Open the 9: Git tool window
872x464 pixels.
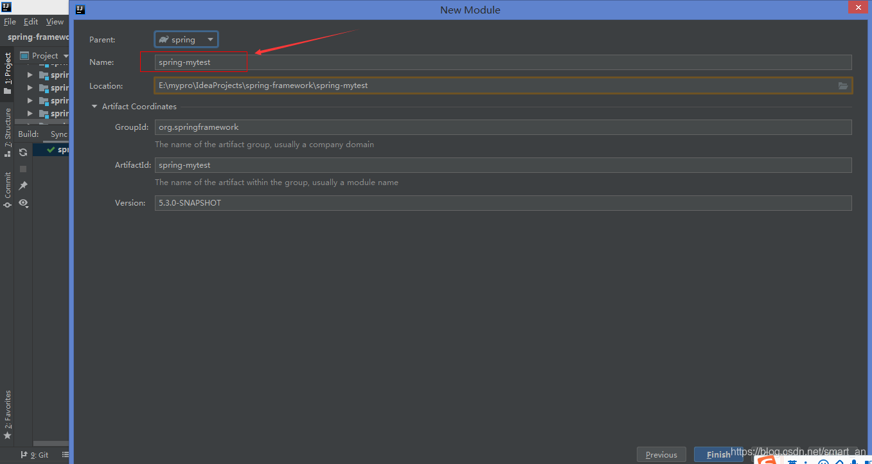(35, 454)
